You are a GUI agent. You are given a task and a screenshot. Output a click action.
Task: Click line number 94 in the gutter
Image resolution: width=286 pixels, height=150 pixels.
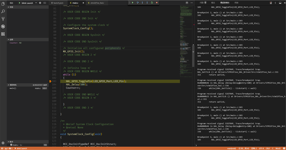(55, 51)
